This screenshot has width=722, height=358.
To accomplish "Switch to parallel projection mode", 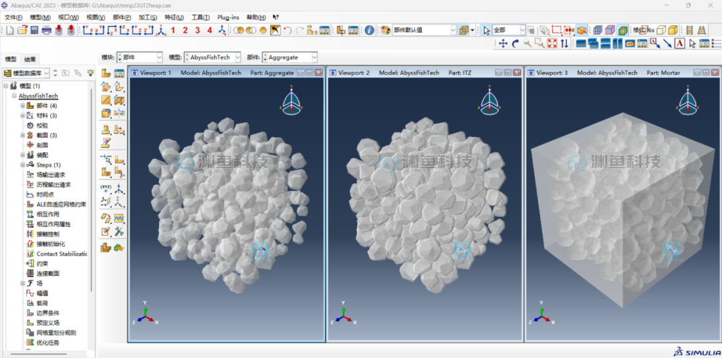I will click(x=689, y=30).
